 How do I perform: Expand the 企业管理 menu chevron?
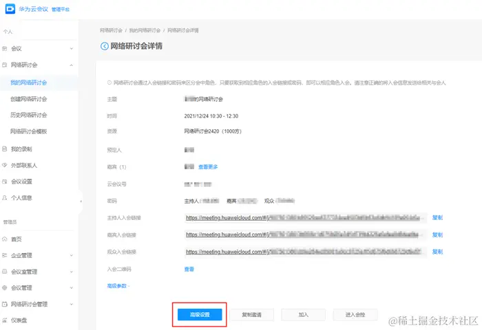click(x=72, y=255)
